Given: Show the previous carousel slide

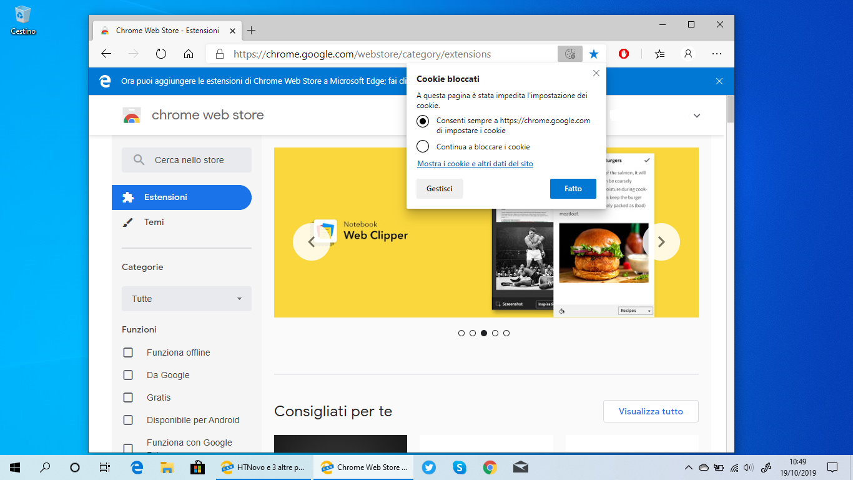Looking at the screenshot, I should point(312,242).
